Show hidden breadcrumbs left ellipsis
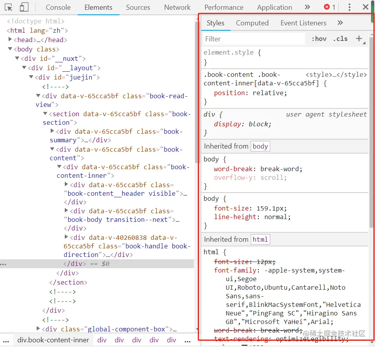Viewport: 375px width, 347px height. click(6, 340)
